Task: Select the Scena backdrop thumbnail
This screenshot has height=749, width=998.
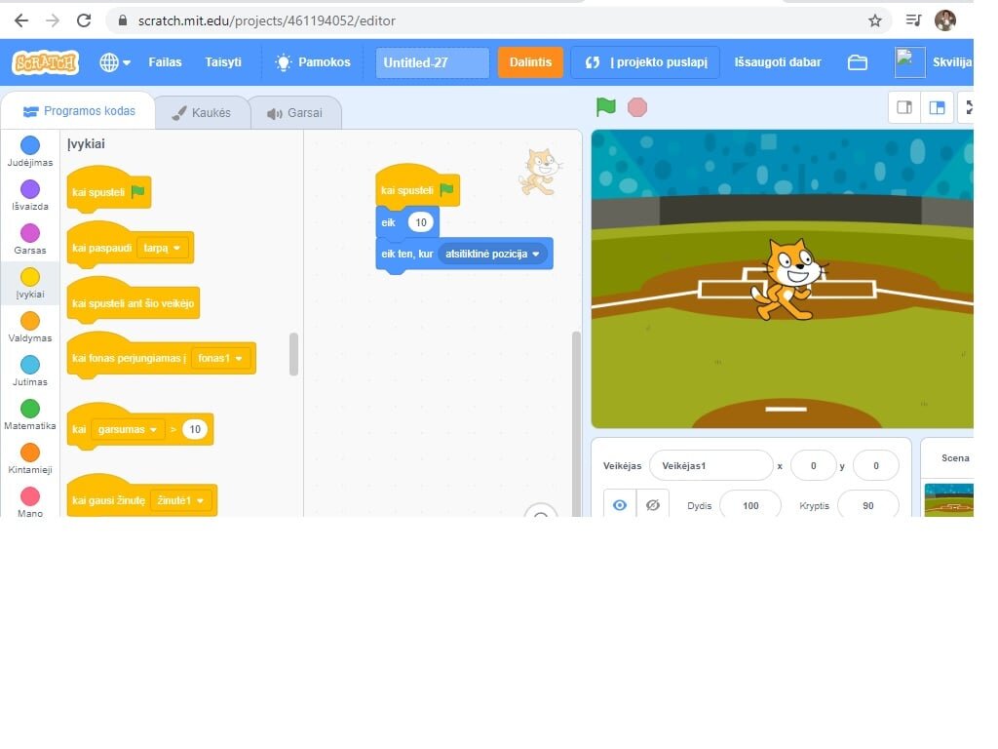Action: pos(948,500)
